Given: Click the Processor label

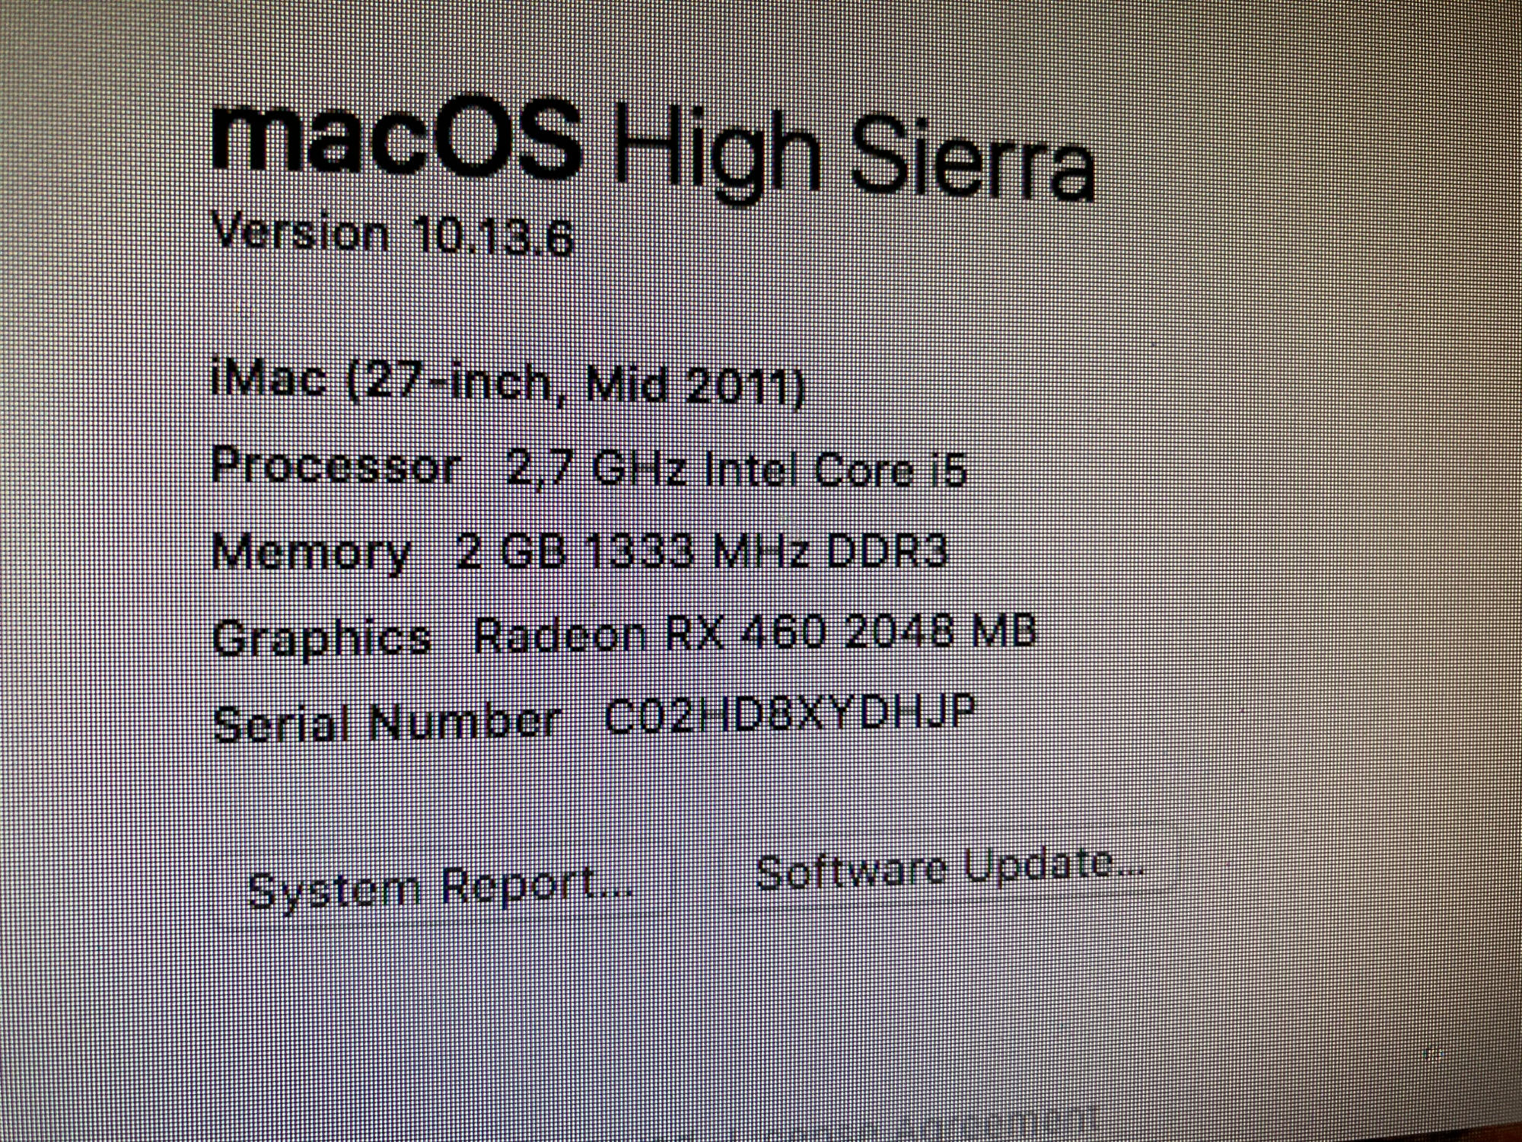Looking at the screenshot, I should point(336,465).
